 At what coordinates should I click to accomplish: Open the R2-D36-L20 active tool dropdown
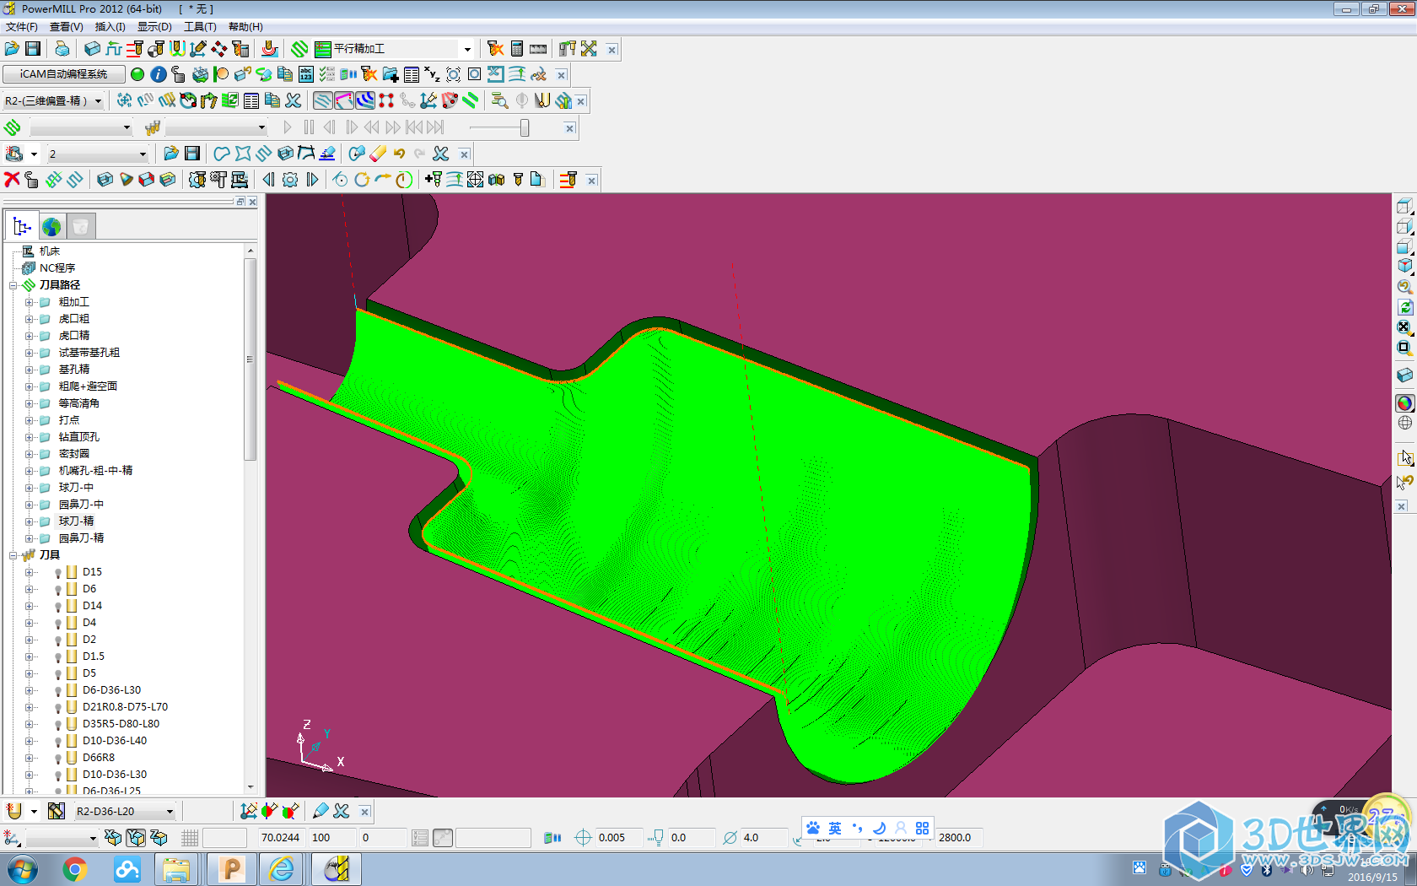(170, 812)
